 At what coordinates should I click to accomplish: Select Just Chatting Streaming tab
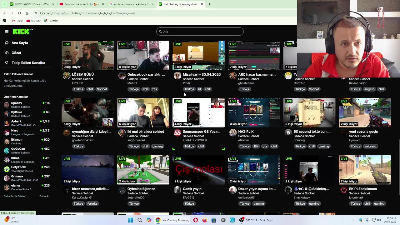(x=181, y=4)
